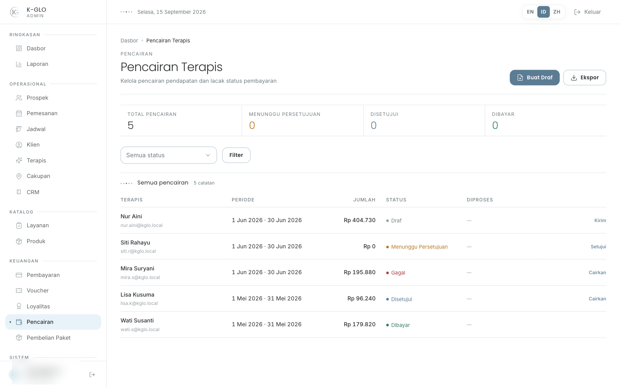Select the ID language option
Image resolution: width=620 pixels, height=388 pixels.
click(x=543, y=12)
